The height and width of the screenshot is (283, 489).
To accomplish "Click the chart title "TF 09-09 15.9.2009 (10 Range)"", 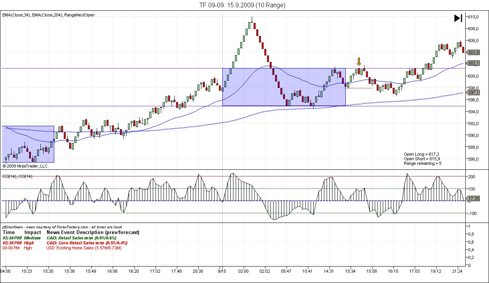I will click(x=242, y=5).
